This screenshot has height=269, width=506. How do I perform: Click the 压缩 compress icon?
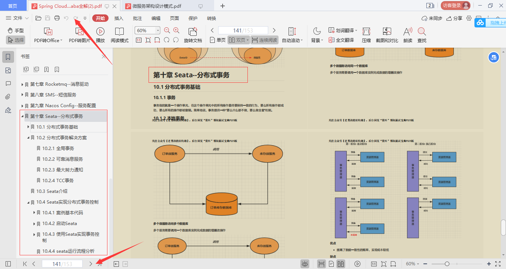point(366,35)
